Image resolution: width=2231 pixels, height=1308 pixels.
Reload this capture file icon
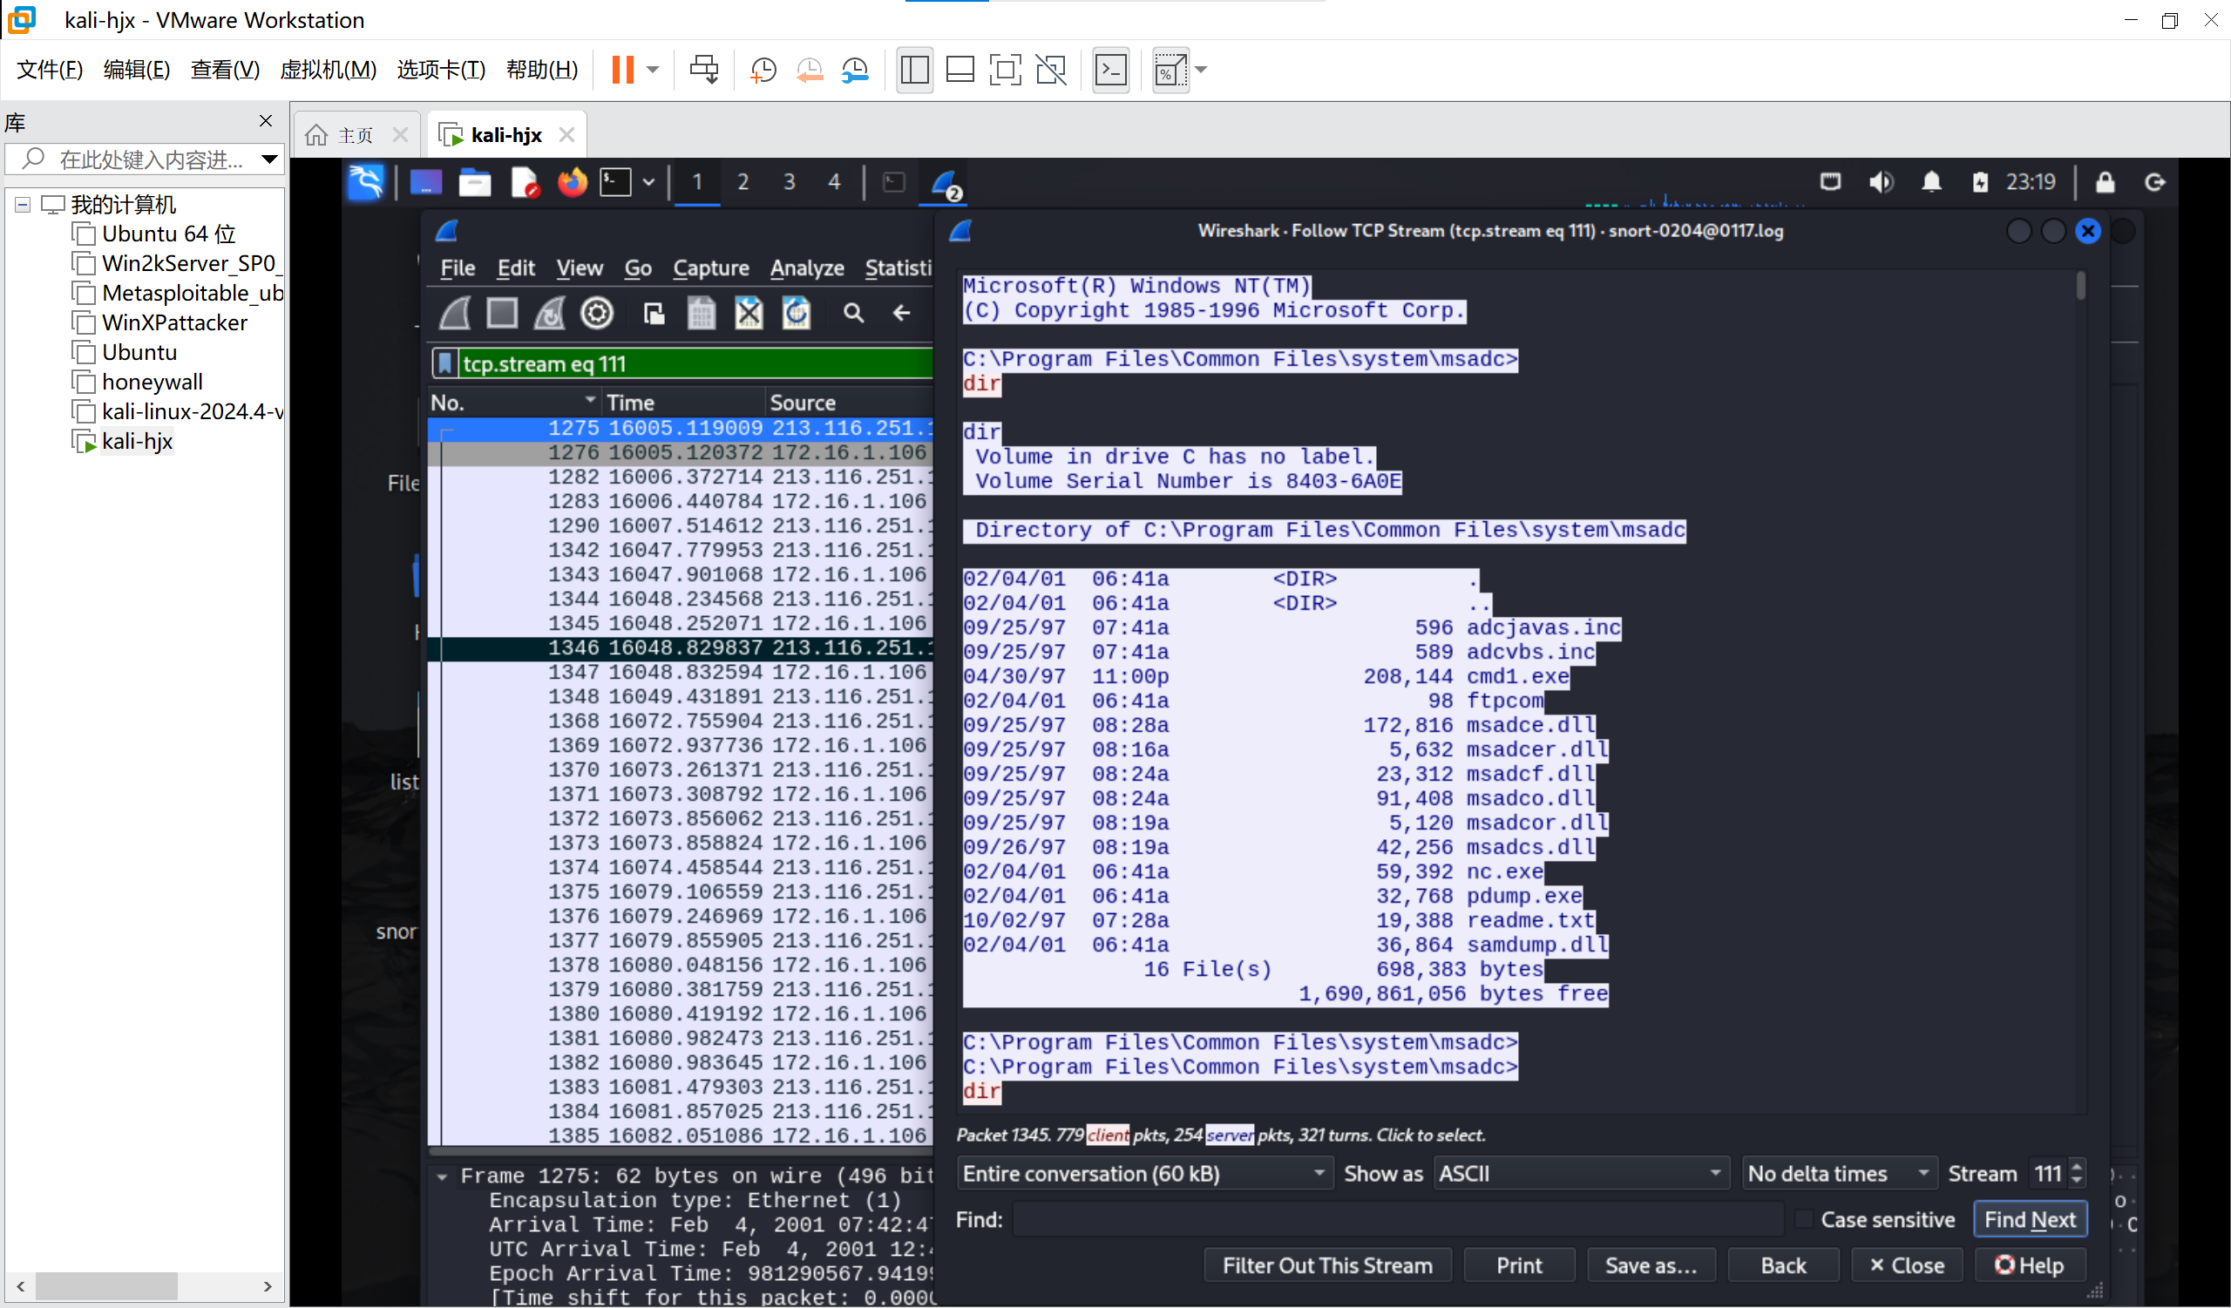[796, 314]
